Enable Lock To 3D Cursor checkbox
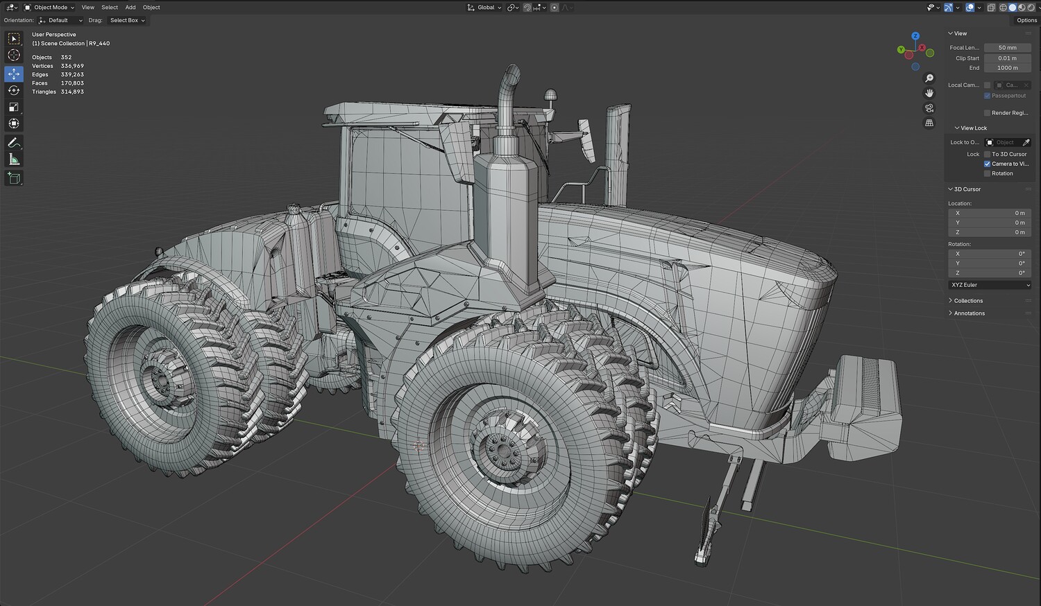1041x606 pixels. [x=988, y=154]
